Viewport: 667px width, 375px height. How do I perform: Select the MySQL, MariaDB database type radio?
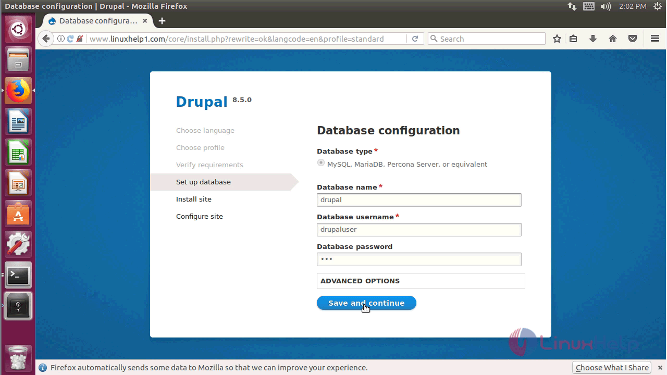pyautogui.click(x=321, y=163)
